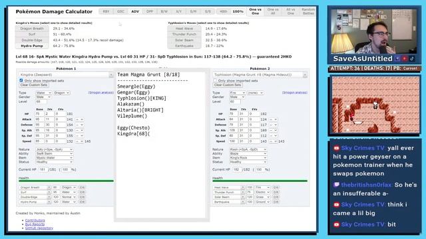Click Clear Custom Sets under Pokémon 2
426x239 pixels.
point(228,85)
